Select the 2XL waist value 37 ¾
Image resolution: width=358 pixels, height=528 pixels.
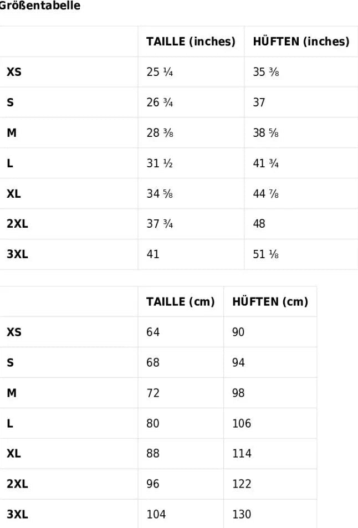click(160, 224)
